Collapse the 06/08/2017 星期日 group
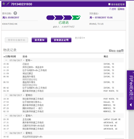 [x=6, y=95]
